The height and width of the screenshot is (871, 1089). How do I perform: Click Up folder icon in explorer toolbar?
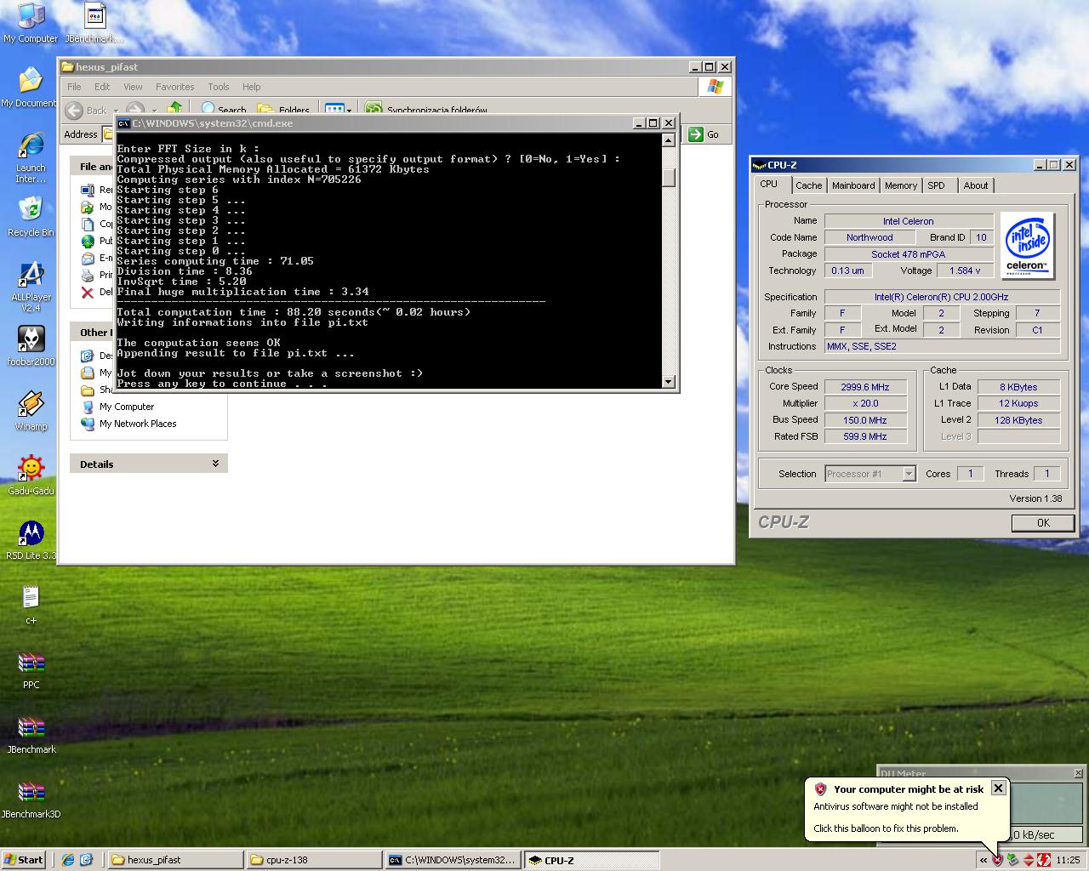[x=174, y=109]
